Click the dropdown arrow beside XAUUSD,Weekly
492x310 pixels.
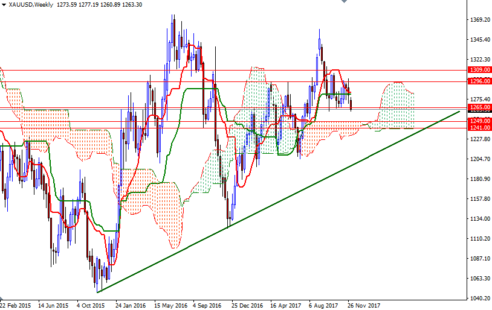4,5
